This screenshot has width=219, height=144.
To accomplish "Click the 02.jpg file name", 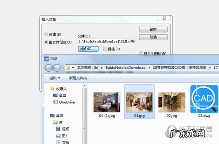I will [172, 116].
